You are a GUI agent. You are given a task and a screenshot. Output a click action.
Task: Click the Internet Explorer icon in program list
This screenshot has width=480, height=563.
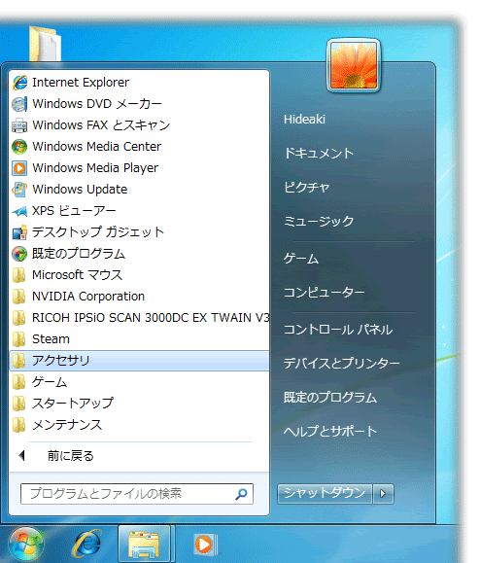[x=19, y=83]
